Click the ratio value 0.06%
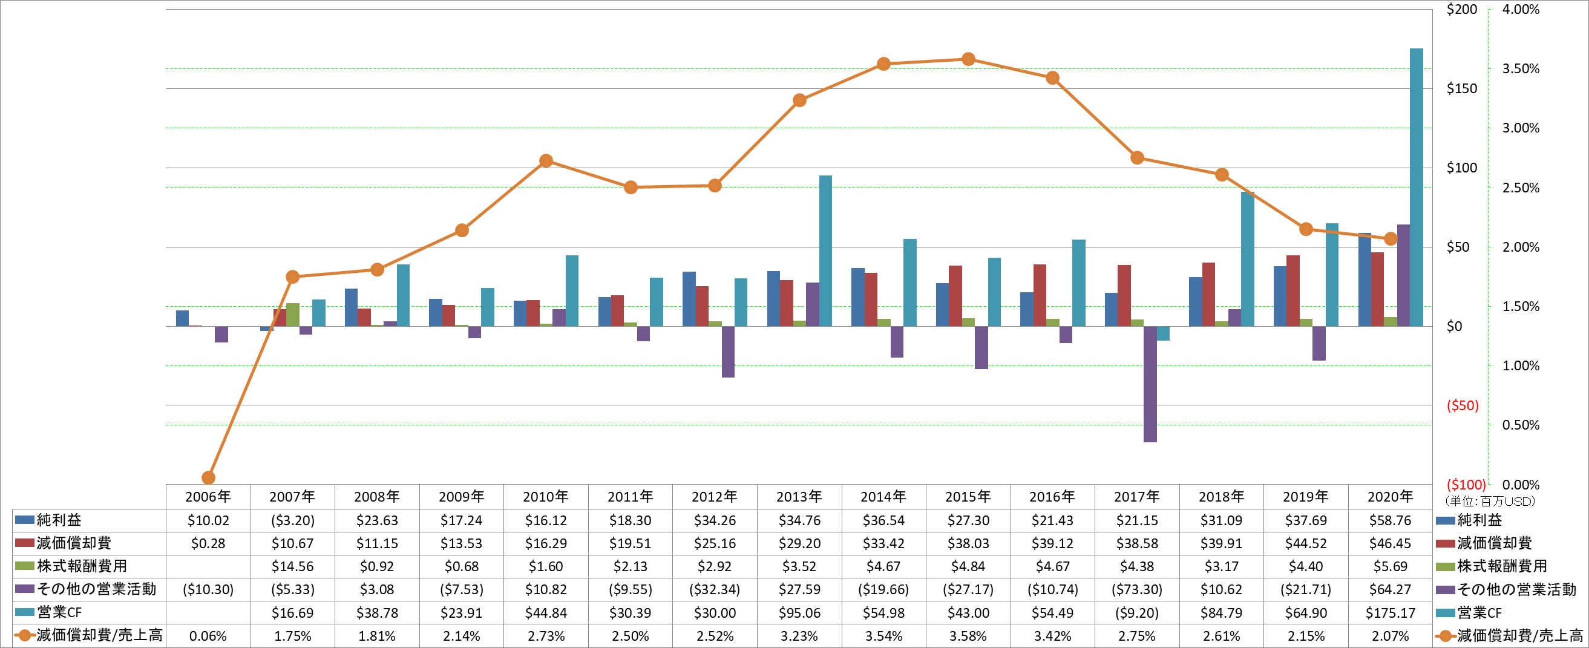This screenshot has width=1589, height=648. [x=208, y=636]
